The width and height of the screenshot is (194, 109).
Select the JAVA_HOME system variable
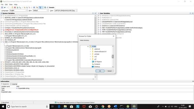20,34
